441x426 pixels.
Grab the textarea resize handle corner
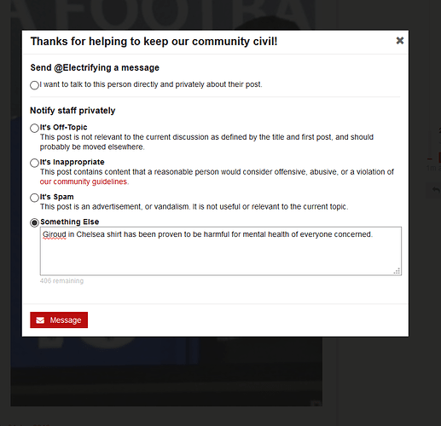tap(397, 271)
